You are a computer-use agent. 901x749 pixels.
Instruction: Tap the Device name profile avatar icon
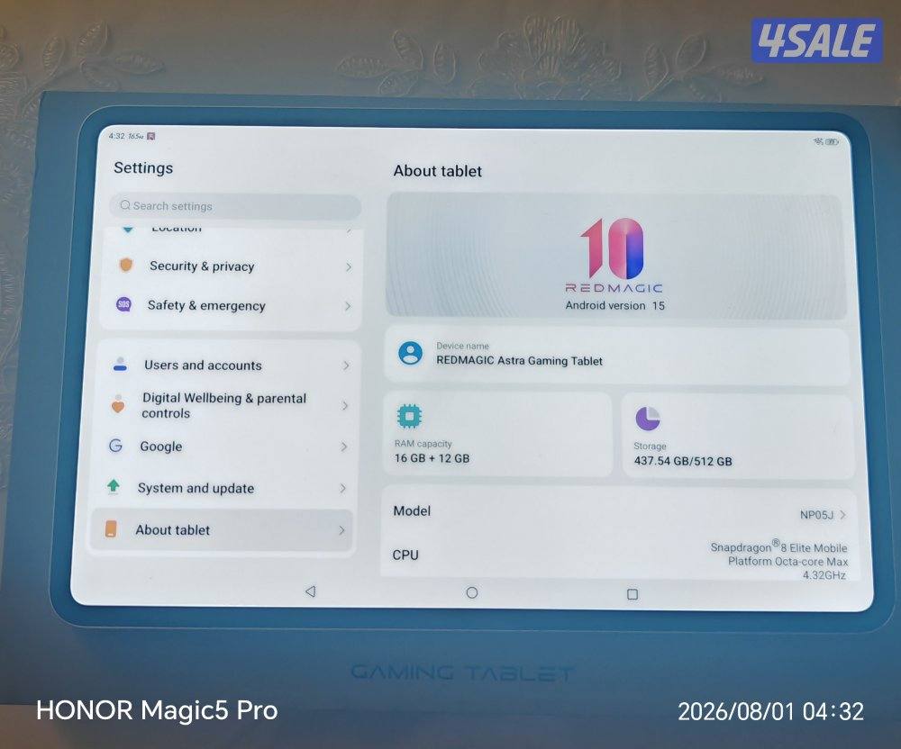click(x=410, y=353)
